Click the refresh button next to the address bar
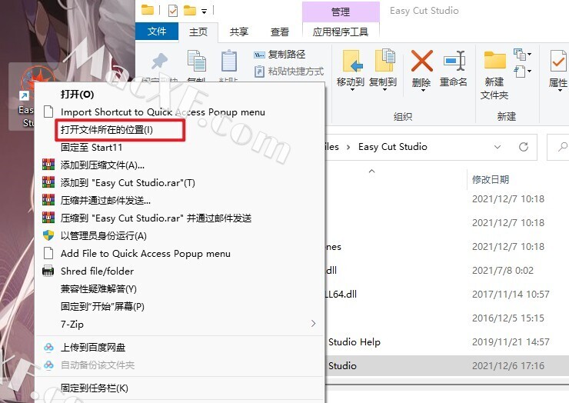 [x=524, y=147]
